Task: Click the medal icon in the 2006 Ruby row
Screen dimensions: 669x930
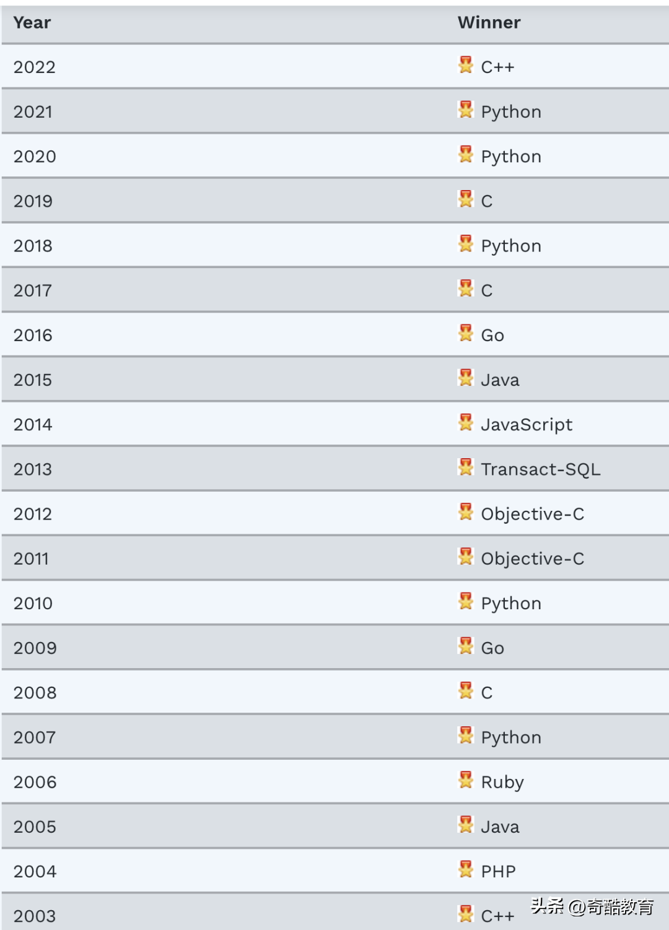Action: pos(466,780)
